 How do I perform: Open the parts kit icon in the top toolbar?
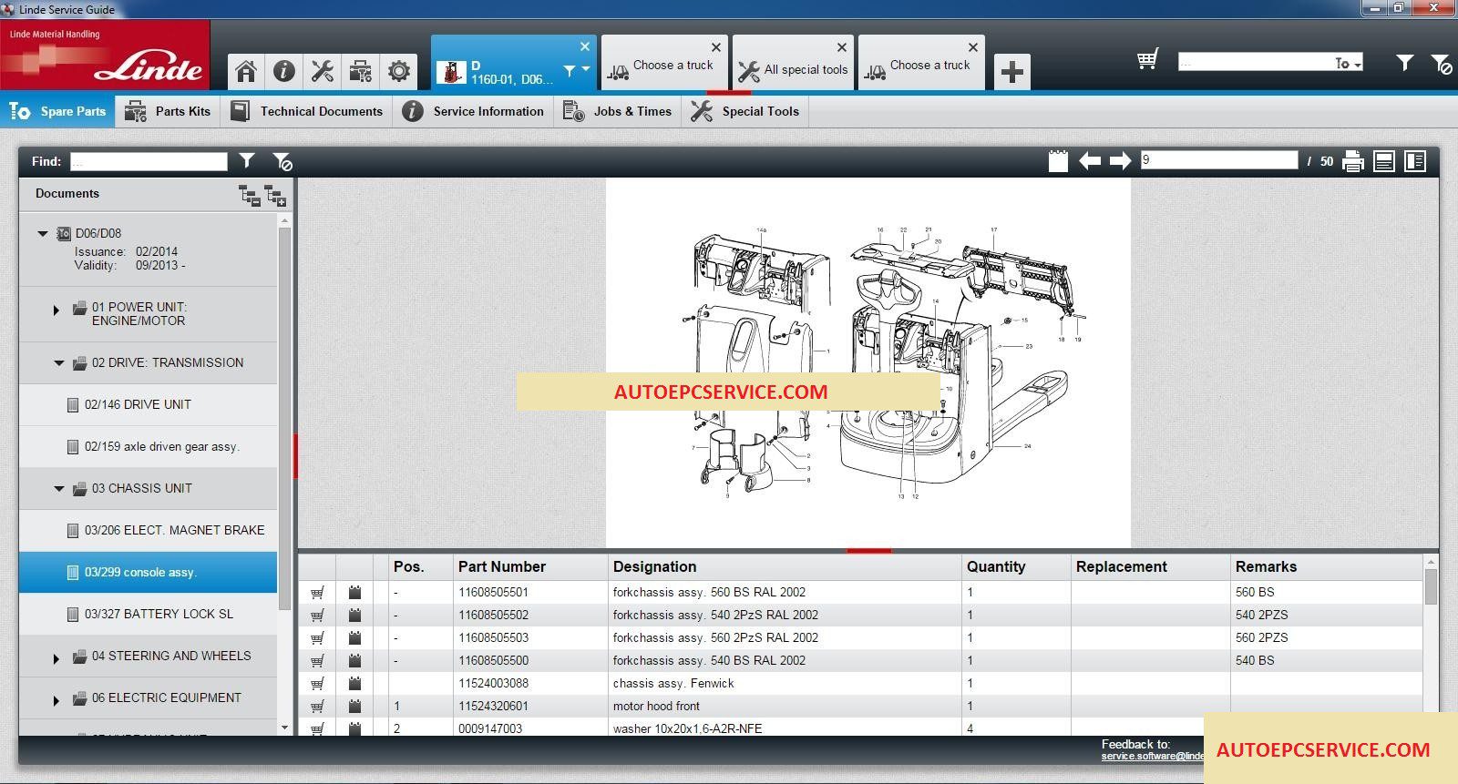pyautogui.click(x=360, y=71)
